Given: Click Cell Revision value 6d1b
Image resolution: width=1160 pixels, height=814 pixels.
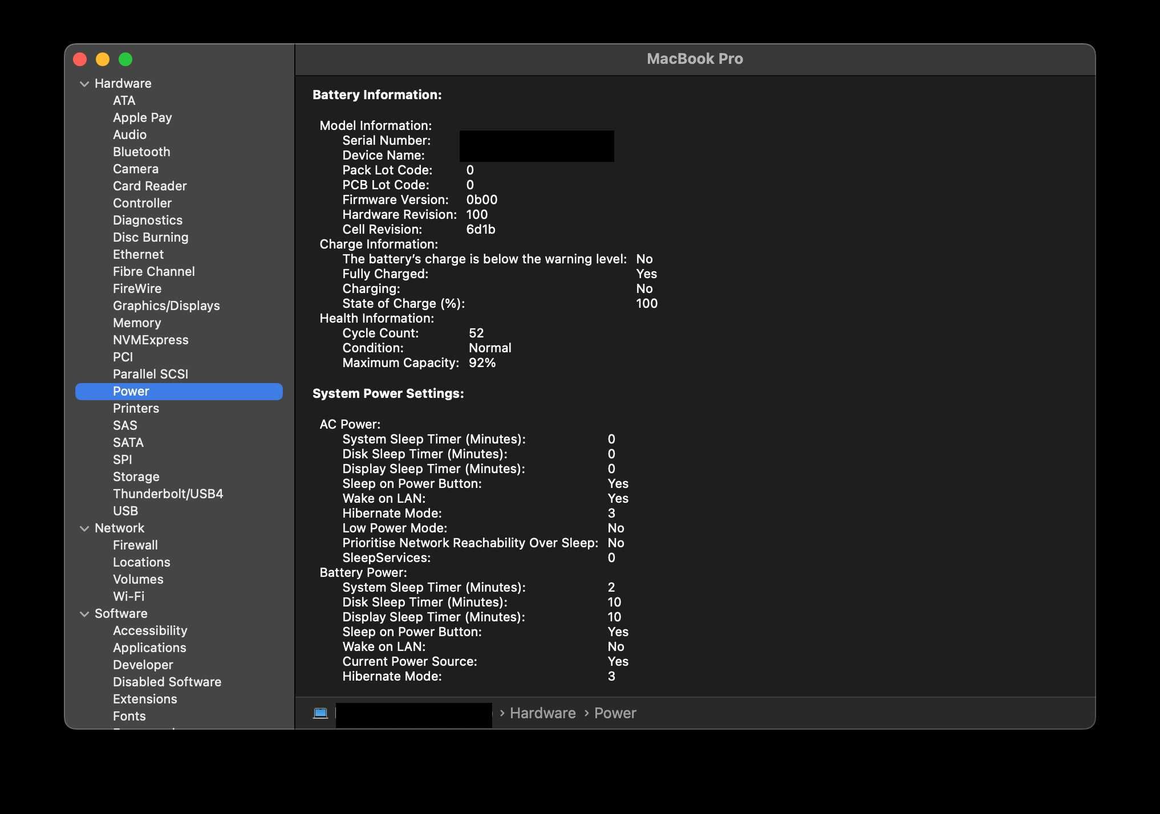Looking at the screenshot, I should pos(481,229).
